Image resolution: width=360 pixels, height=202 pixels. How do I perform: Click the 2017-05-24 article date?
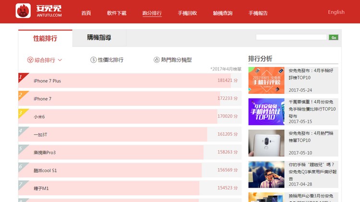coord(300,90)
